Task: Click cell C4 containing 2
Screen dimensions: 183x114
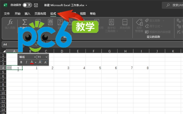Action: tap(46, 68)
